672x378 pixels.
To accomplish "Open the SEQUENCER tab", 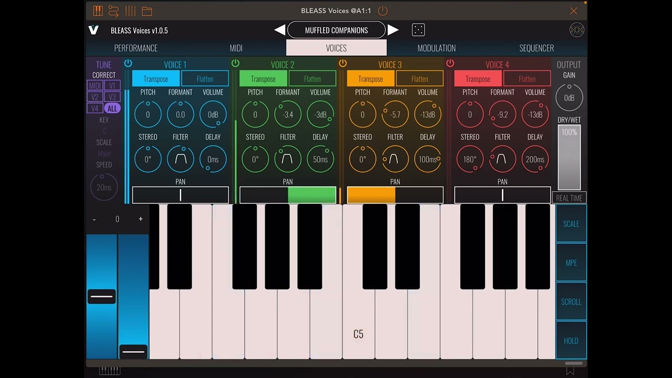I will [x=537, y=48].
